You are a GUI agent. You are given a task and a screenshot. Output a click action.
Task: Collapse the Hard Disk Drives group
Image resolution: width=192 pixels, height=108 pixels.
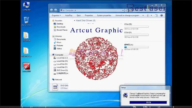(x=74, y=20)
